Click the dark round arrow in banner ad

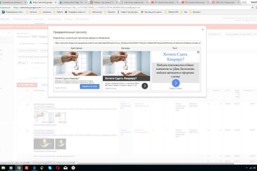(x=145, y=86)
